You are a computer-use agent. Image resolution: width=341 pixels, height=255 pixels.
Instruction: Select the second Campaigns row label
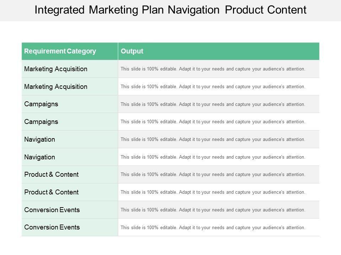click(41, 121)
